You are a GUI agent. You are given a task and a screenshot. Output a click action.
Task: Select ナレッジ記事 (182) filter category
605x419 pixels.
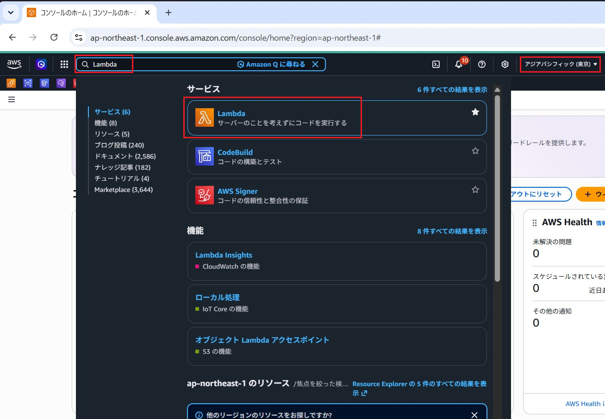122,167
